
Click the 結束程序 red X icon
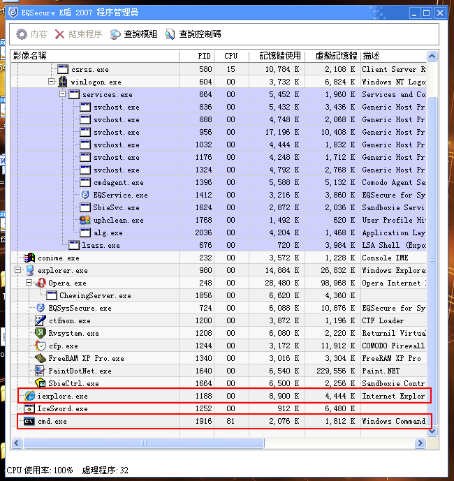pyautogui.click(x=59, y=34)
